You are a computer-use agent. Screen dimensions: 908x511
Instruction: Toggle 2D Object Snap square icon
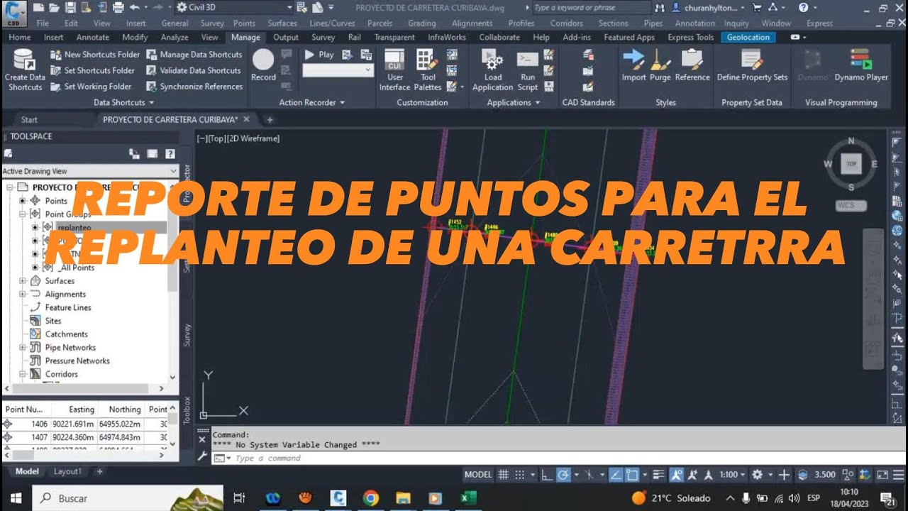632,475
